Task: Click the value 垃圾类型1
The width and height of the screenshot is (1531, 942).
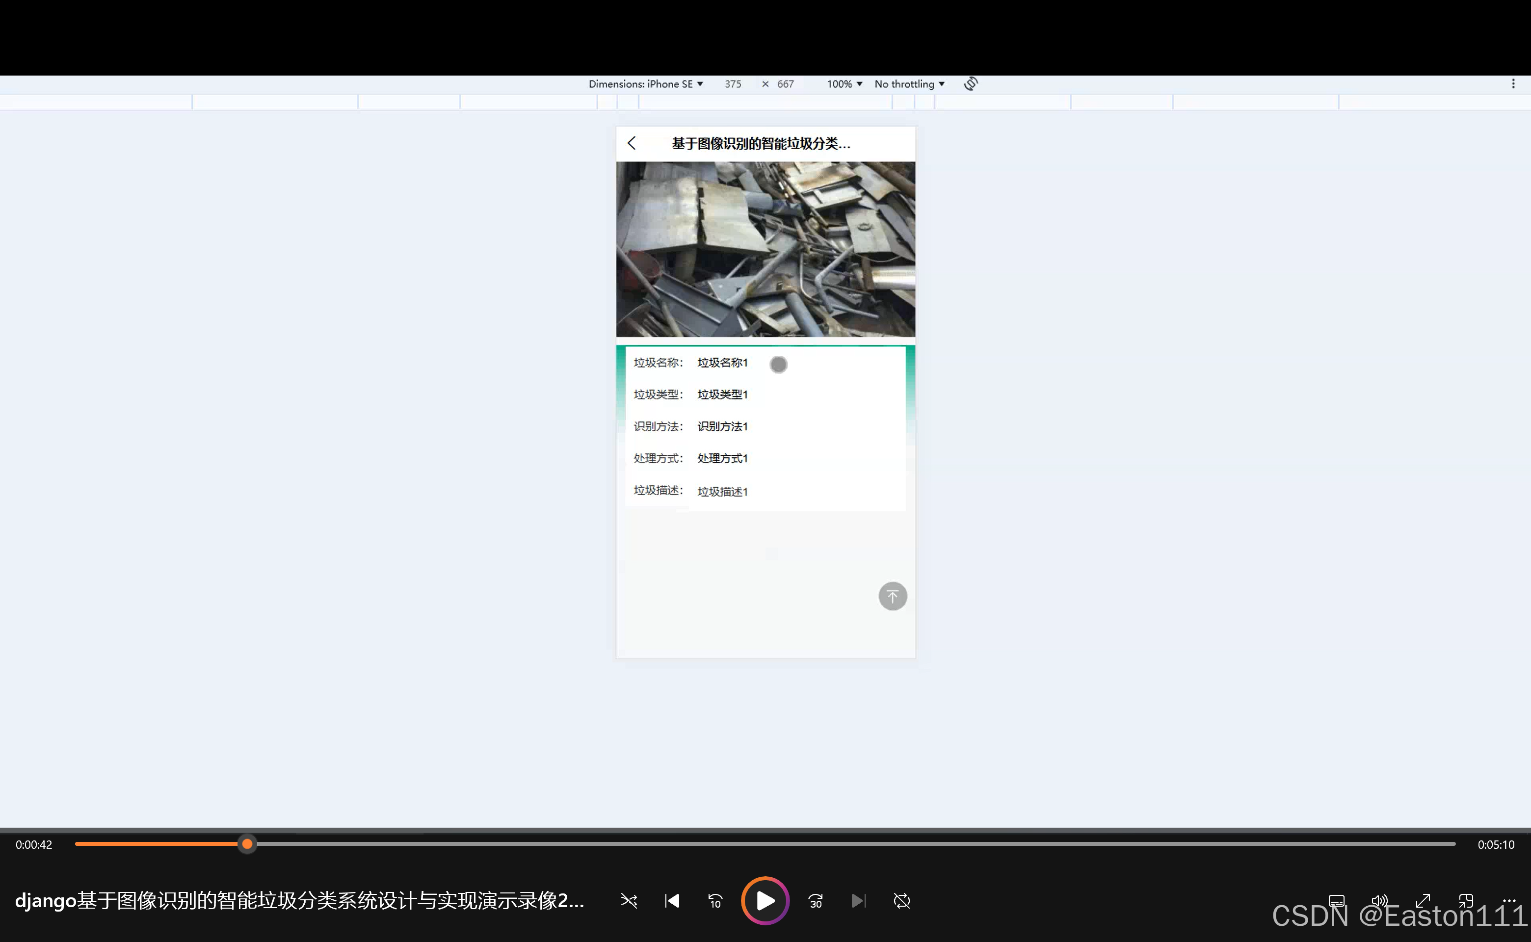Action: (x=722, y=394)
